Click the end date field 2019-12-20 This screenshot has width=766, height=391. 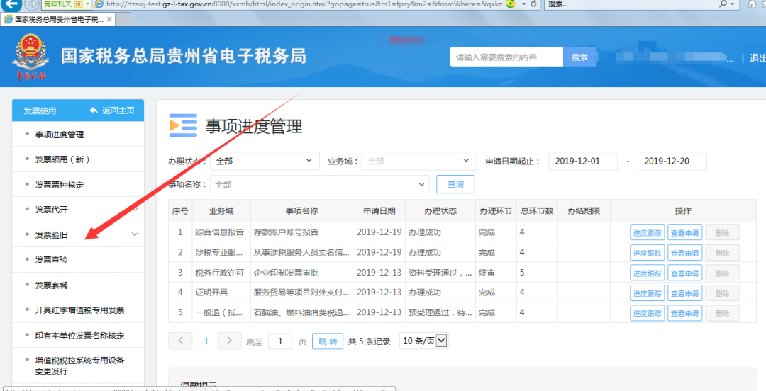click(x=672, y=161)
